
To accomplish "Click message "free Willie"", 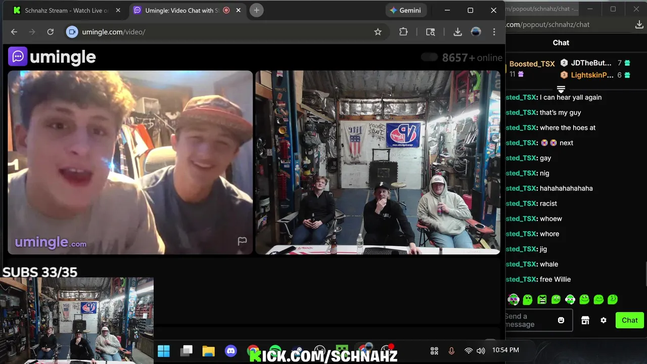I will click(x=555, y=279).
